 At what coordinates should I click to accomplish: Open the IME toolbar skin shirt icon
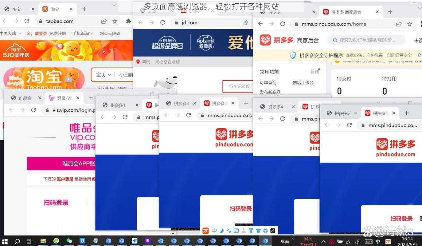click(x=258, y=231)
